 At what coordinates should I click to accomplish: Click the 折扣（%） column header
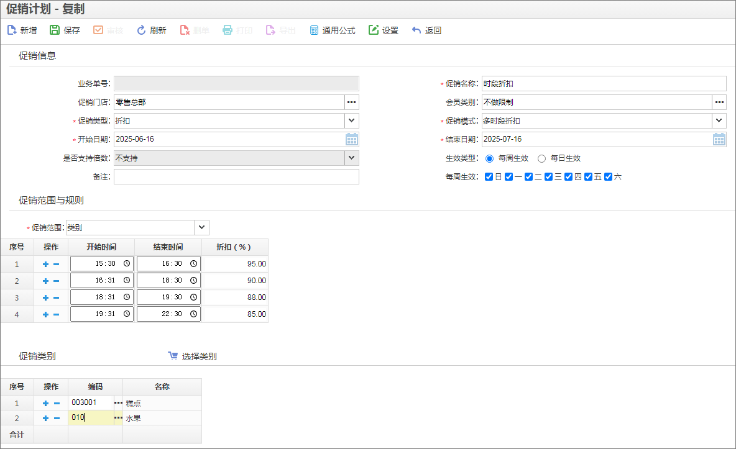tap(235, 247)
